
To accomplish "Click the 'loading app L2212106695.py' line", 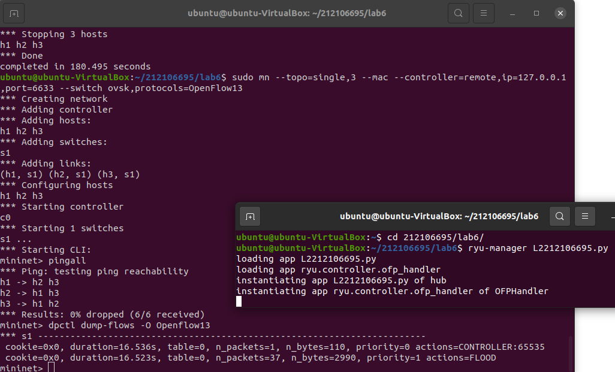I will point(306,259).
